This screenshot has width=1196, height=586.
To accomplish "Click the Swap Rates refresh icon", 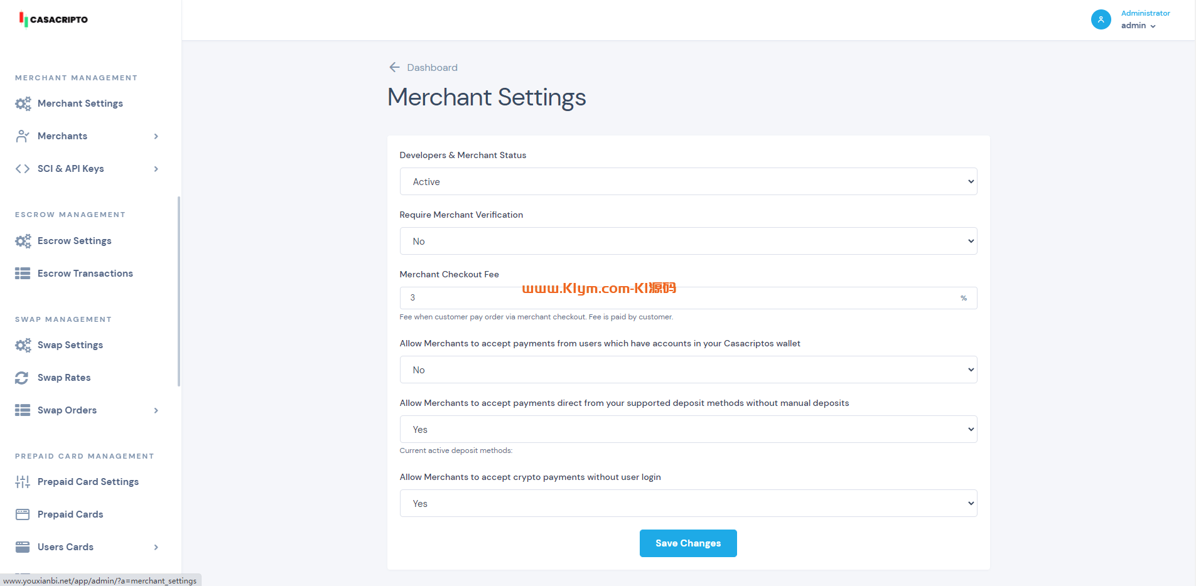I will click(x=22, y=378).
